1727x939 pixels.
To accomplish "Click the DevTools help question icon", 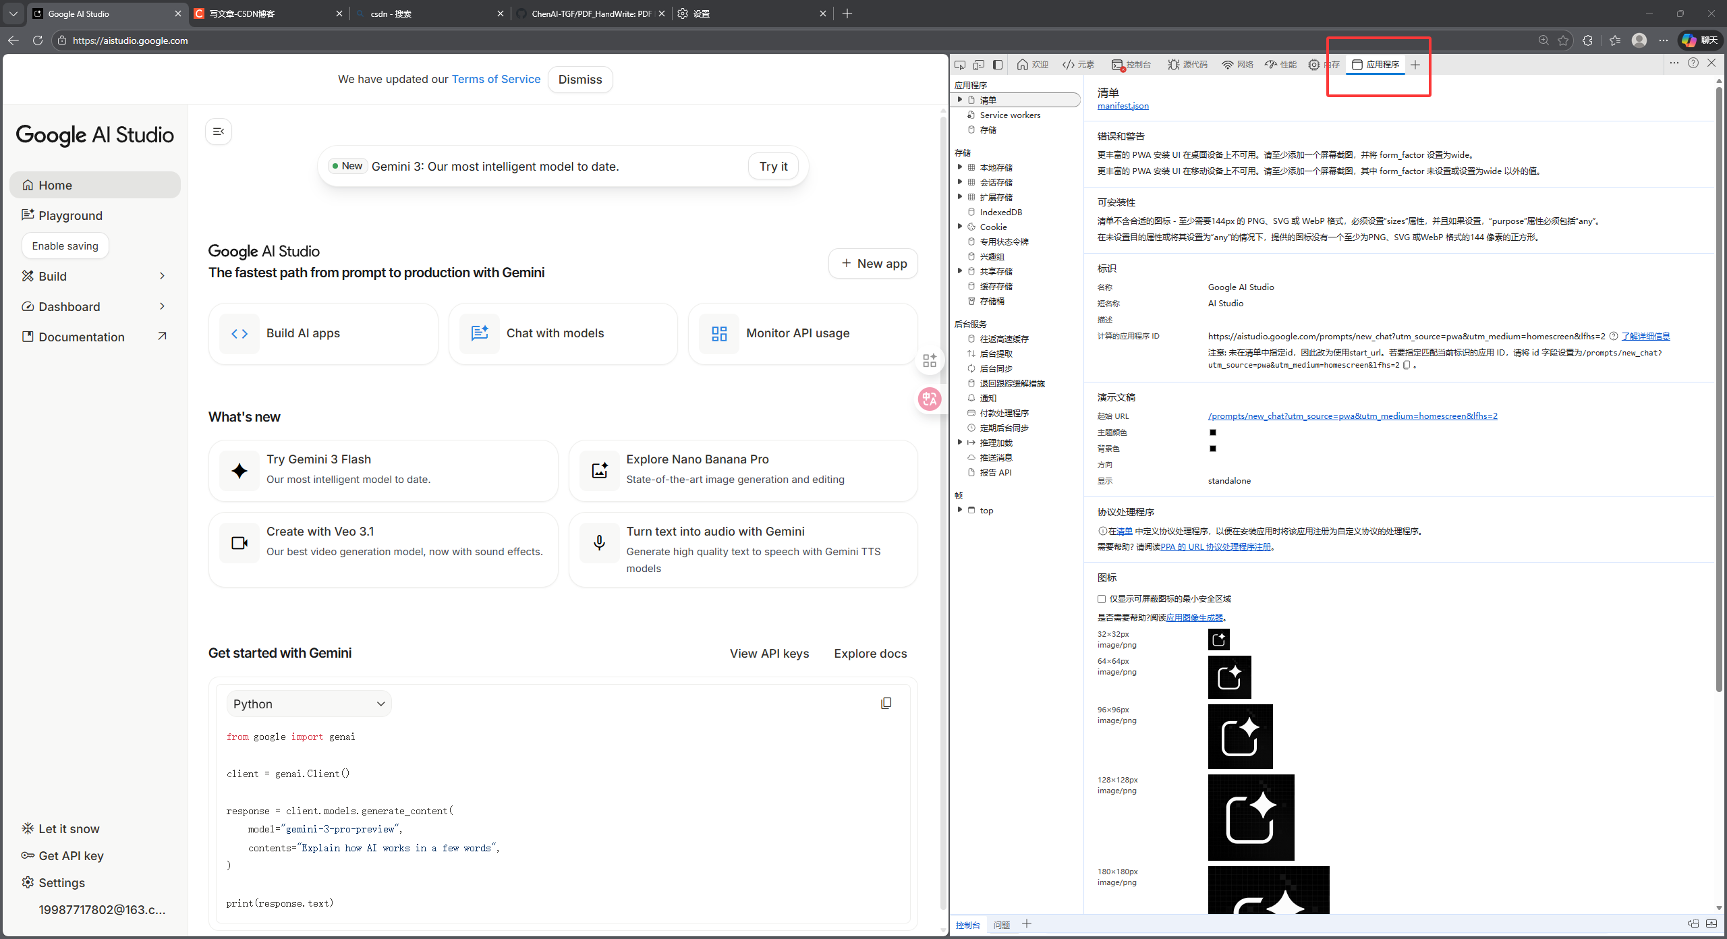I will coord(1693,63).
